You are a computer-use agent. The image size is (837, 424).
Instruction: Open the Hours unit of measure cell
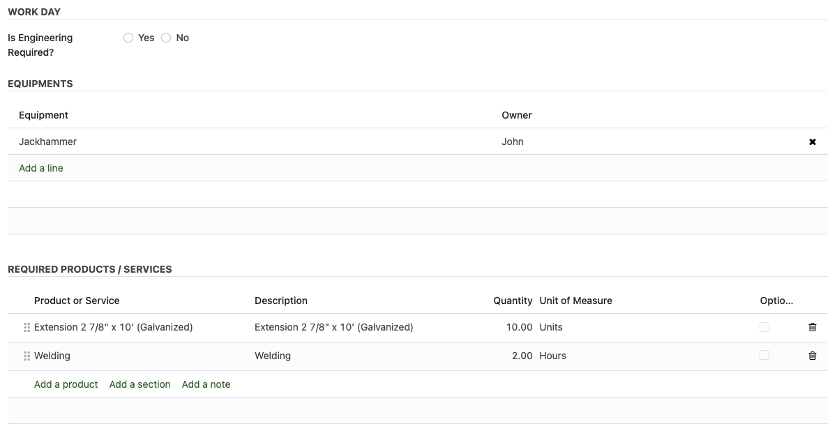[x=553, y=356]
